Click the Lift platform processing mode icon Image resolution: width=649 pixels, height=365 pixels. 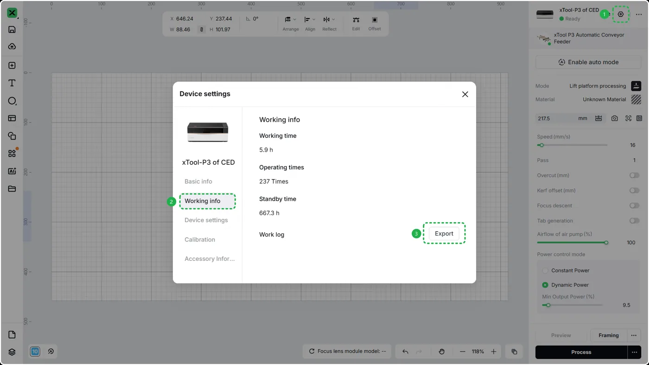point(636,86)
